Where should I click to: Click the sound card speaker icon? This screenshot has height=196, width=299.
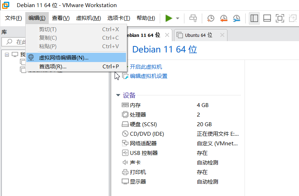(125, 162)
